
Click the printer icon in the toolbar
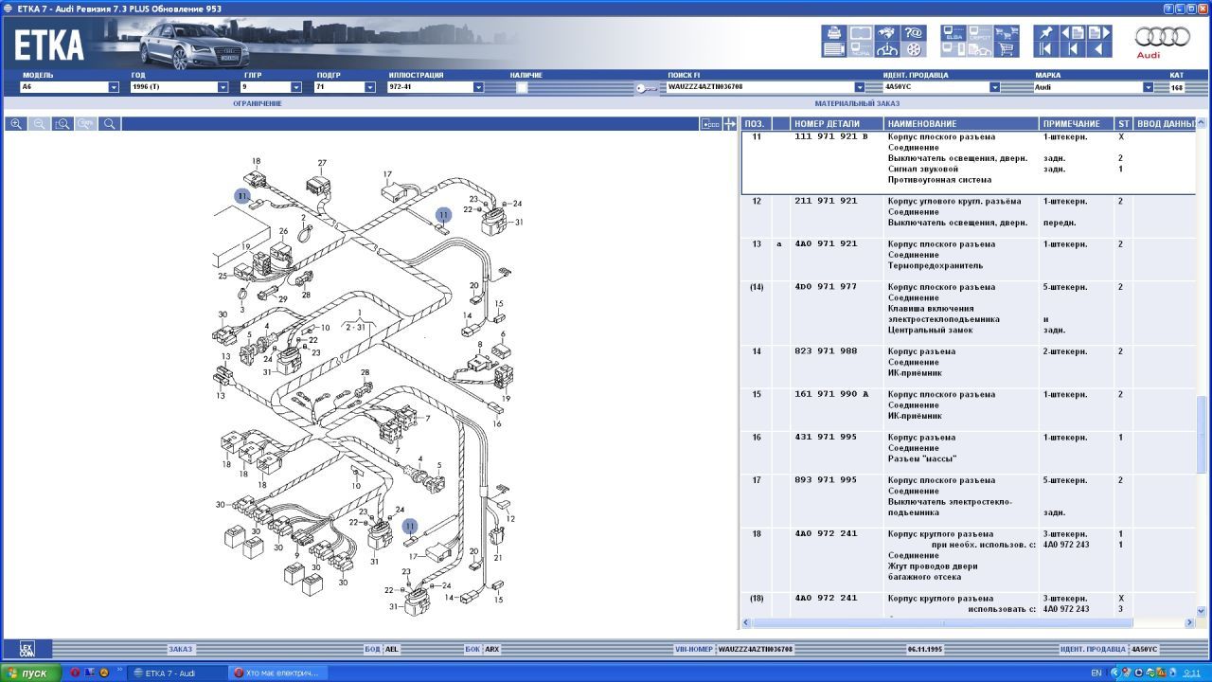pos(833,33)
